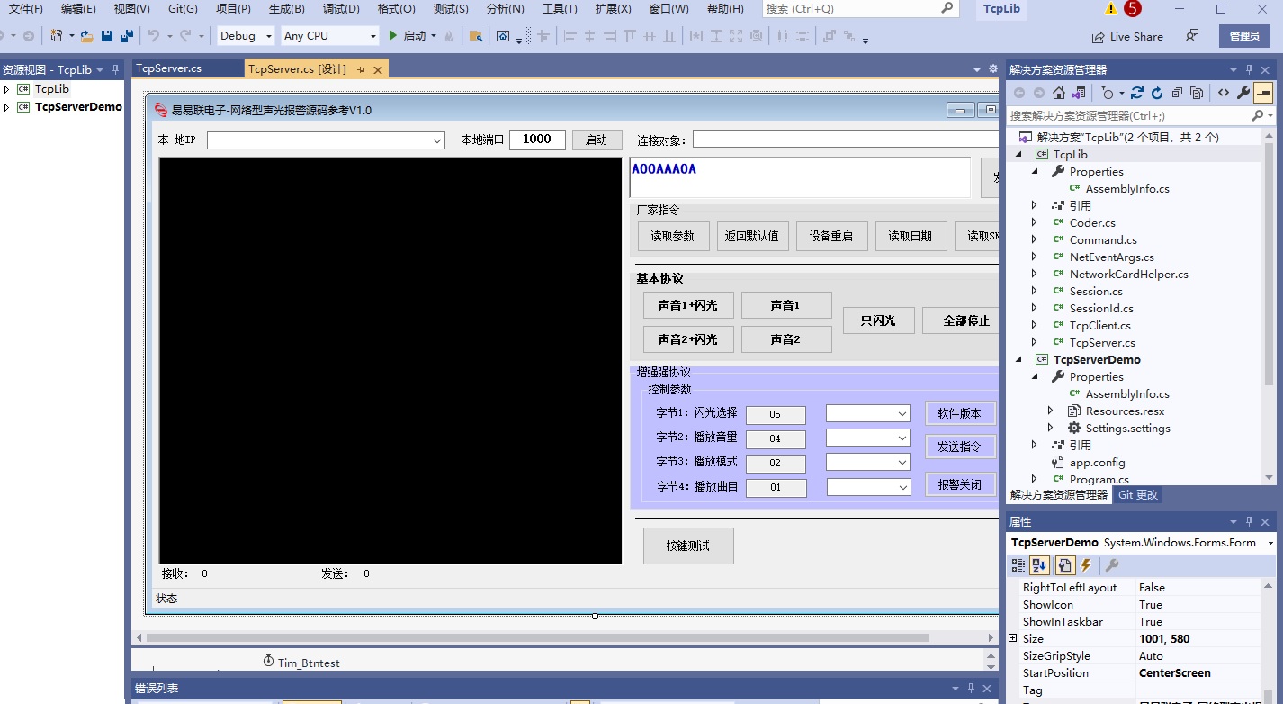Click the Save All toolbar icon
The width and height of the screenshot is (1283, 704).
pos(126,36)
